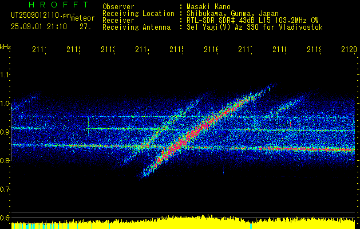This screenshot has height=229, width=360.
Task: Click the "Receiving Antenna" label
Action: (136, 27)
